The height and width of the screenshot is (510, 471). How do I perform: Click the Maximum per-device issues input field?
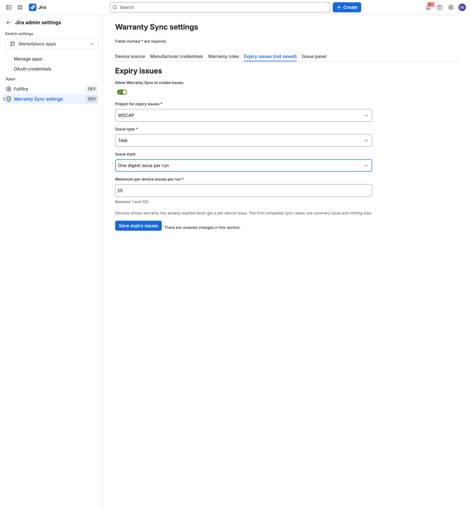pos(243,191)
